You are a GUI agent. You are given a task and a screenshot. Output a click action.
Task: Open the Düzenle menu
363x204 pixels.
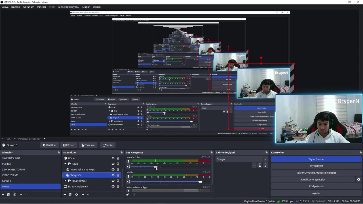click(x=16, y=7)
